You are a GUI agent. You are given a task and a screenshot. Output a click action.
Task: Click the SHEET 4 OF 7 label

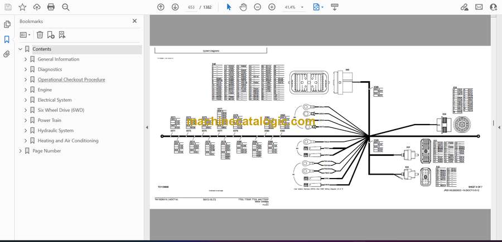475,186
